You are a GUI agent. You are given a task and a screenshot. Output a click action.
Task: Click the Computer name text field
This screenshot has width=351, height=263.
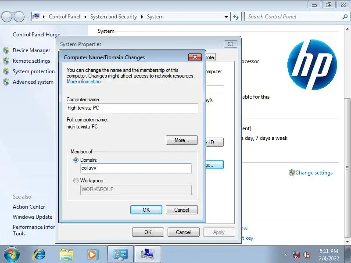point(133,108)
